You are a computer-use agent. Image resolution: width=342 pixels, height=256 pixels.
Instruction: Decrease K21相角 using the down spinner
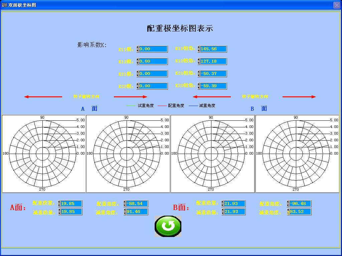(198, 75)
